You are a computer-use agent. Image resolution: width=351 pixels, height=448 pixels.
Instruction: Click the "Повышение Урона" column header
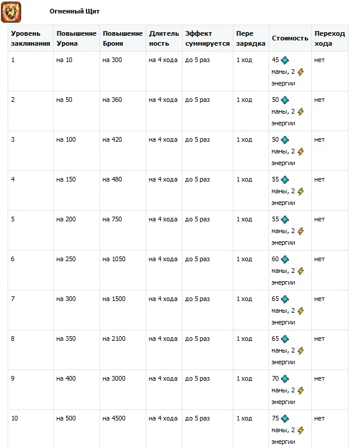pos(76,39)
